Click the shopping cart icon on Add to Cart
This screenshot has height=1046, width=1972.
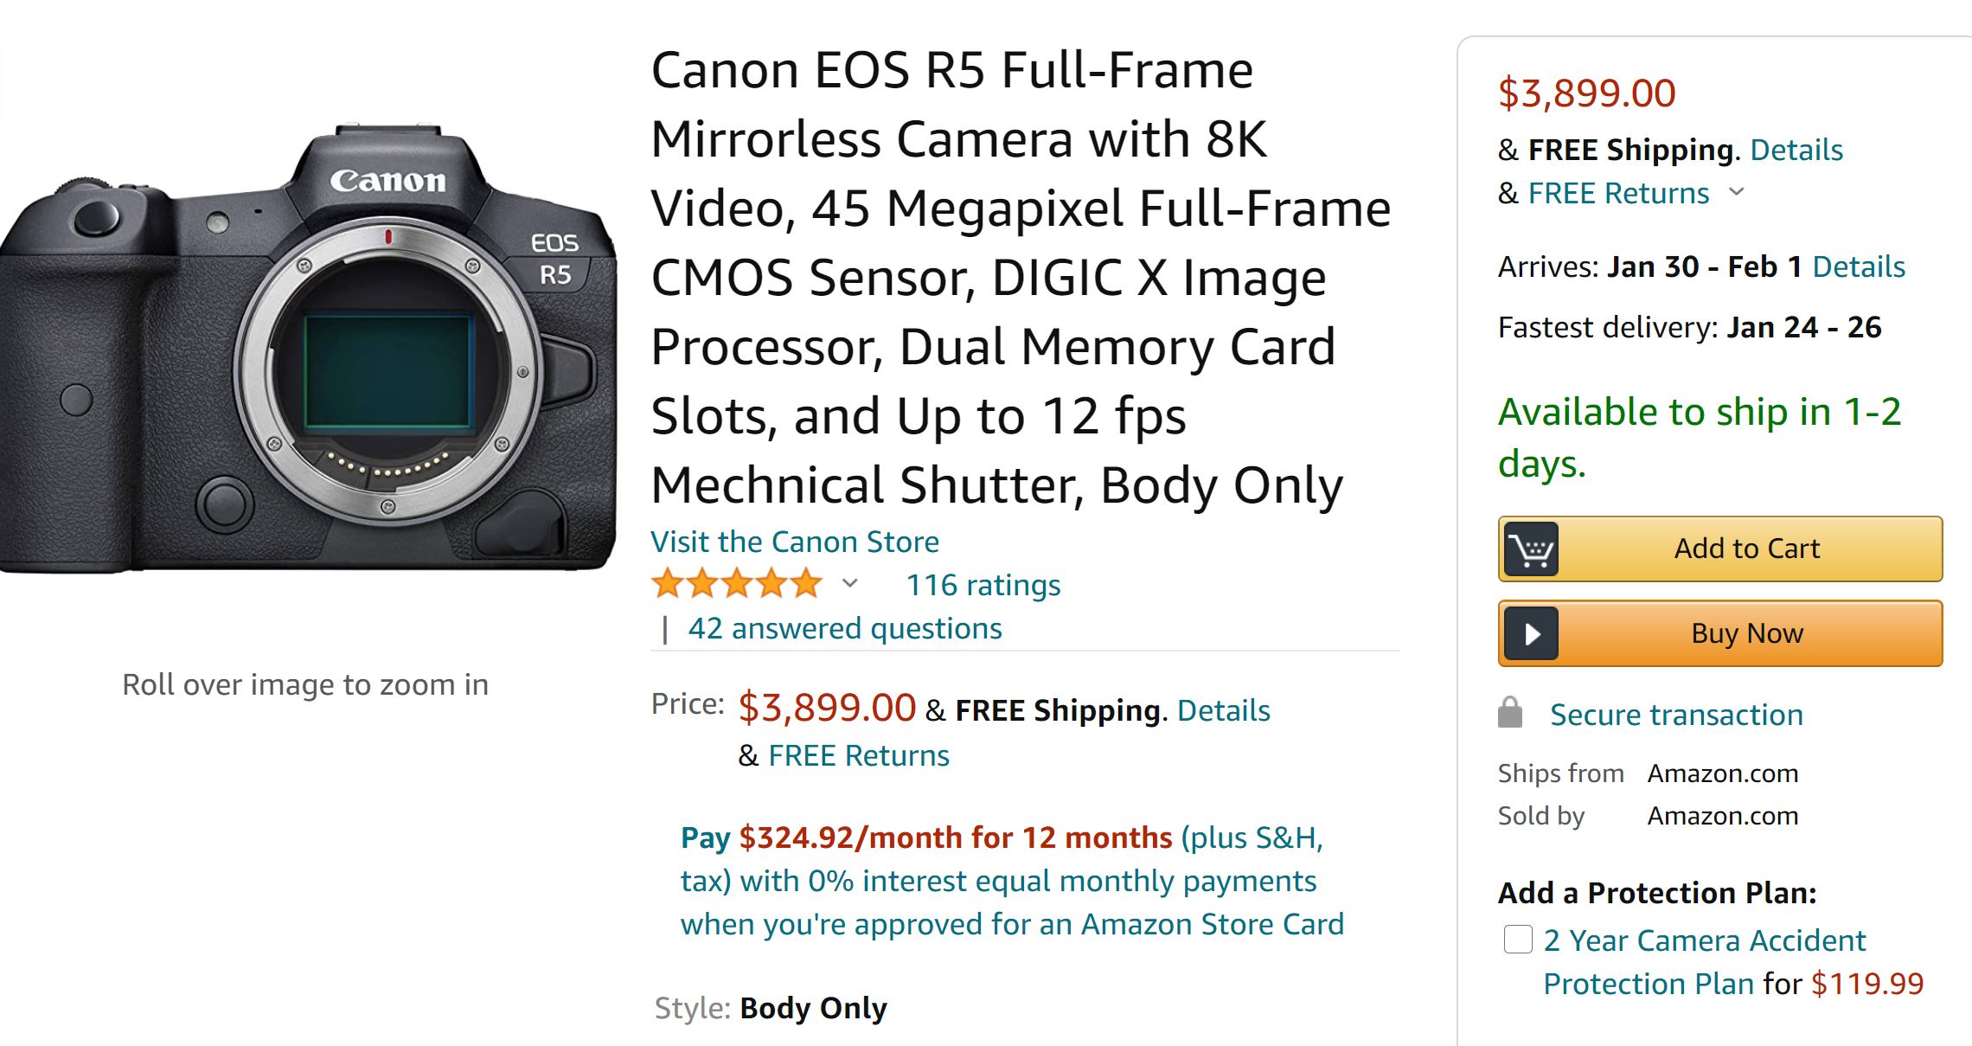pyautogui.click(x=1531, y=549)
